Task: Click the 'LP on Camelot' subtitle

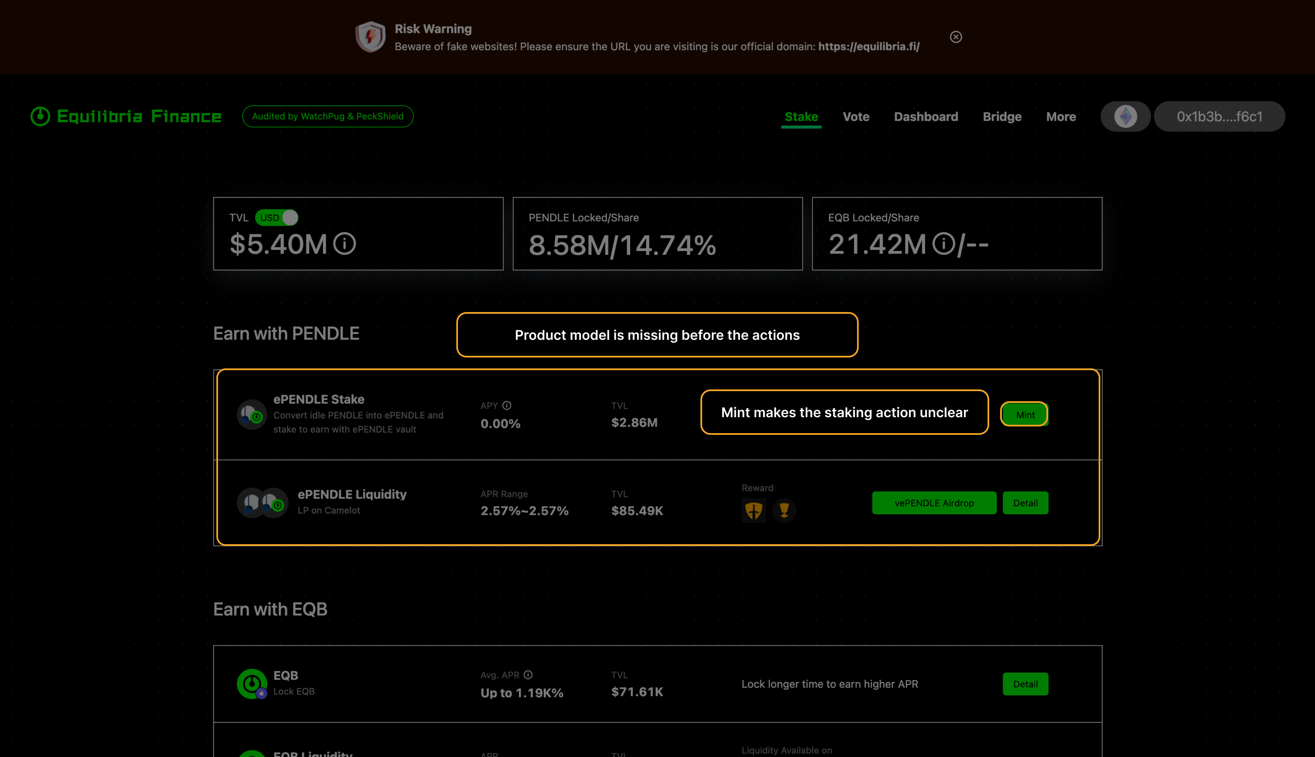Action: (x=329, y=511)
